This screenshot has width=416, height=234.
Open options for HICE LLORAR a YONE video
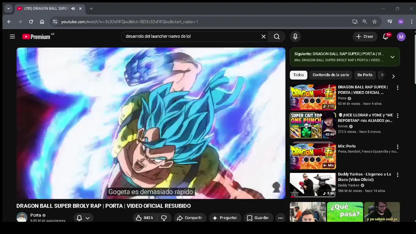(x=397, y=116)
